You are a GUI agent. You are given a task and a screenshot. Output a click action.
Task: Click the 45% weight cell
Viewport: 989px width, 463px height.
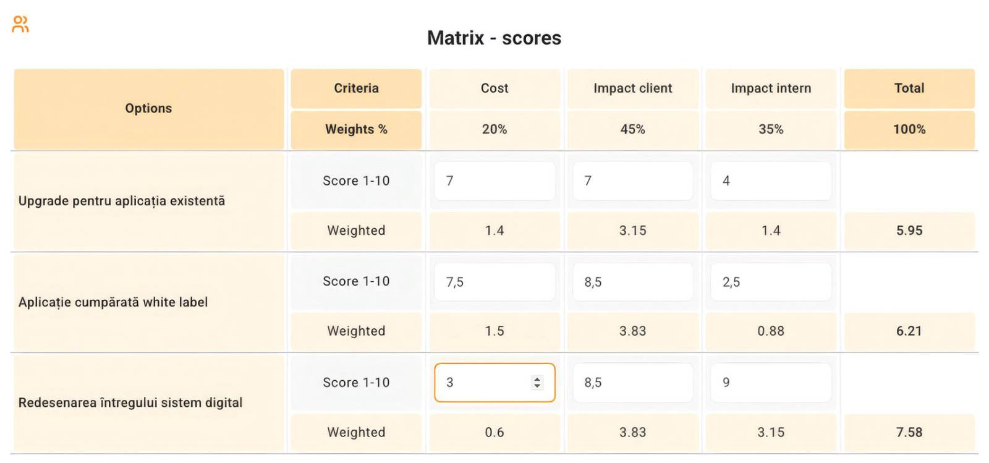632,129
